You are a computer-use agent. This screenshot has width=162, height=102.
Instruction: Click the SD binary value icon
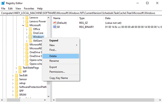(55, 27)
